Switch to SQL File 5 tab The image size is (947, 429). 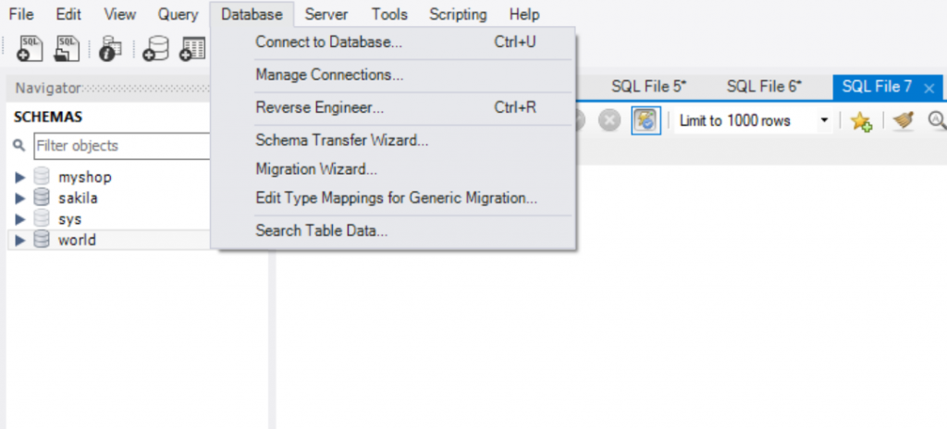pyautogui.click(x=649, y=86)
